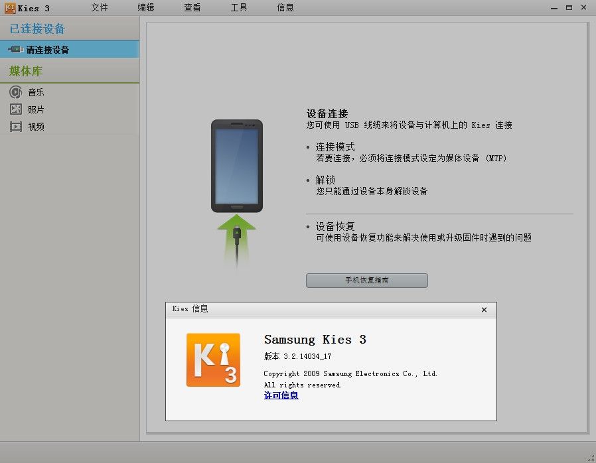
Task: Click the resize grip at window corner
Action: coord(591,458)
